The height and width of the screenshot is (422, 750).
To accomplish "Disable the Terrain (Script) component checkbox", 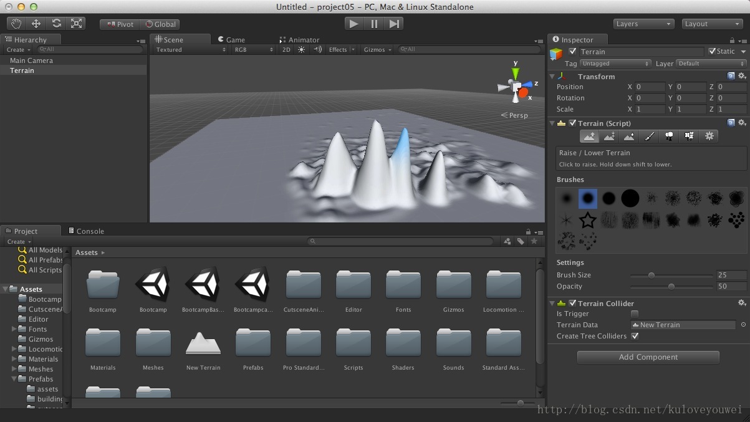I will coord(572,123).
